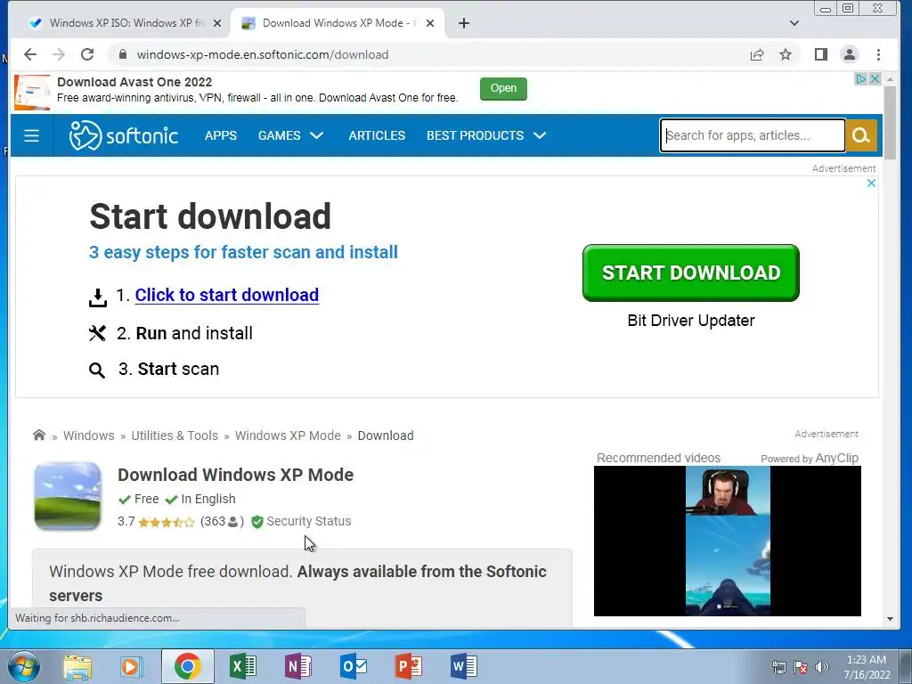This screenshot has height=684, width=912.
Task: Launch Outlook from the taskbar
Action: tap(354, 666)
